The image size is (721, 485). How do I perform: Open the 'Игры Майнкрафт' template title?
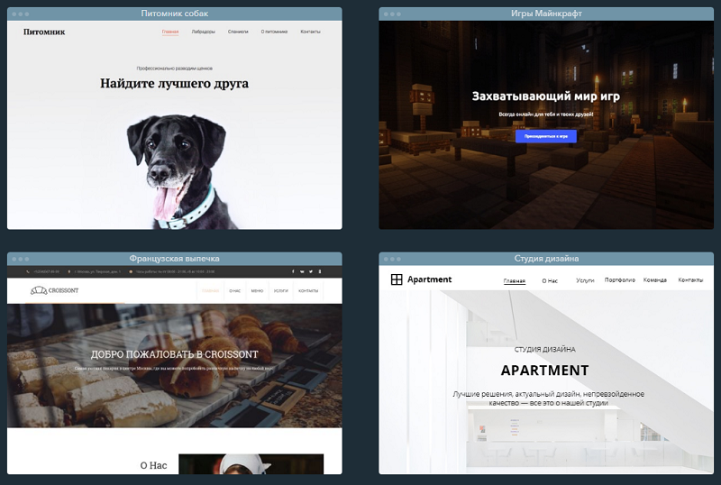click(546, 14)
